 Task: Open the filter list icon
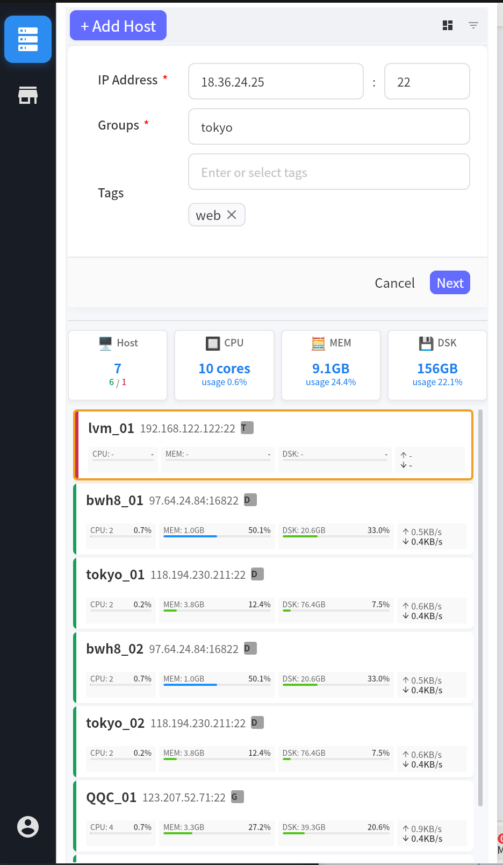473,25
